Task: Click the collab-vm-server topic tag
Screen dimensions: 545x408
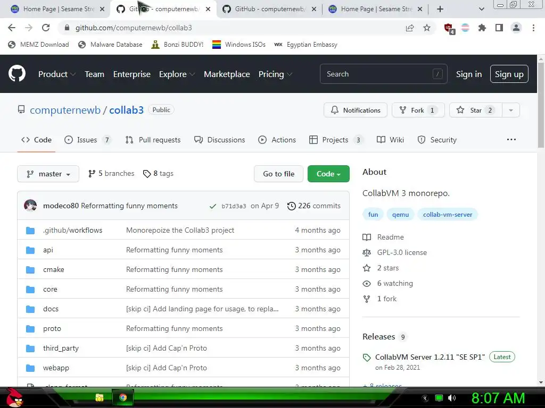Action: point(447,215)
